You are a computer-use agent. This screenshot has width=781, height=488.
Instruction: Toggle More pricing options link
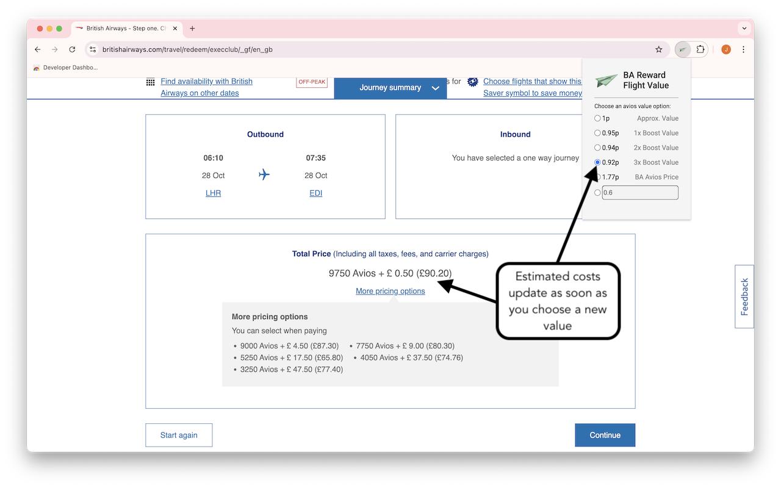click(x=390, y=291)
